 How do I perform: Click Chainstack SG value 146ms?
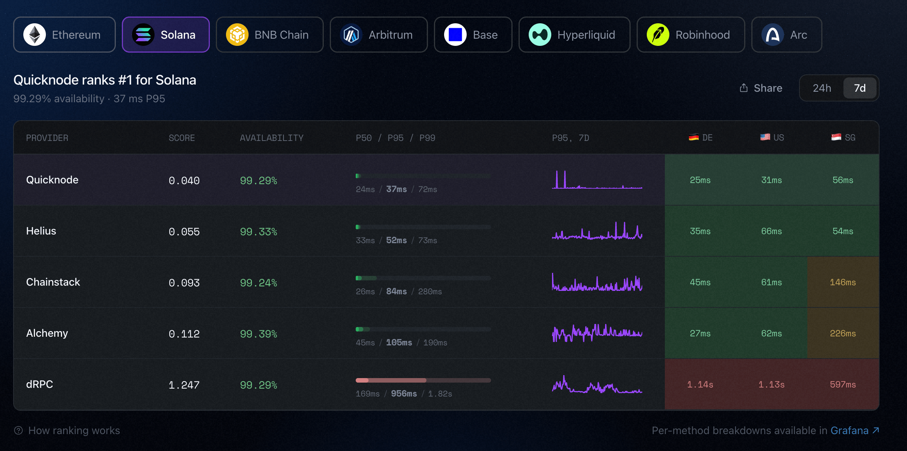(x=843, y=282)
